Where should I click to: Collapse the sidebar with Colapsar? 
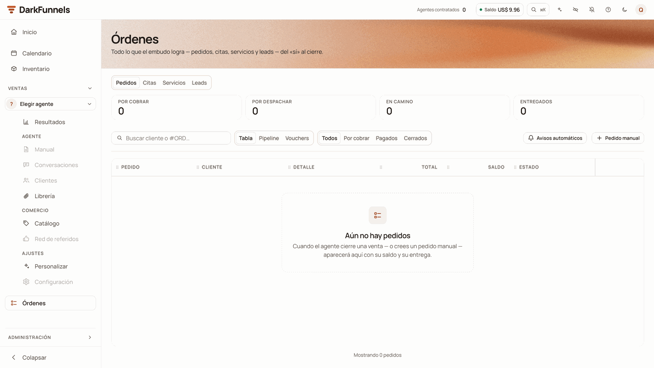(51, 357)
